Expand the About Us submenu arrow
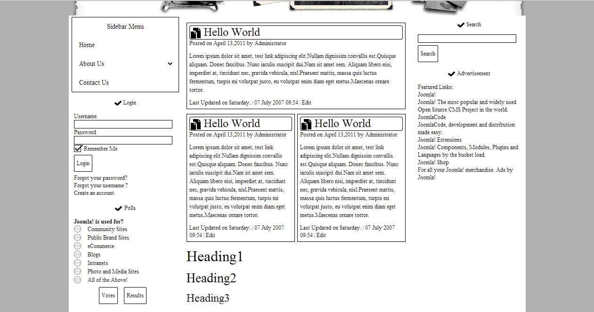Screen dimensions: 594x312 pos(170,64)
